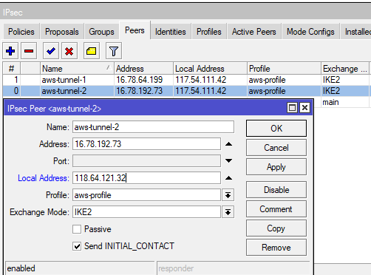
Task: Expand the Port field arrow
Action: click(228, 161)
